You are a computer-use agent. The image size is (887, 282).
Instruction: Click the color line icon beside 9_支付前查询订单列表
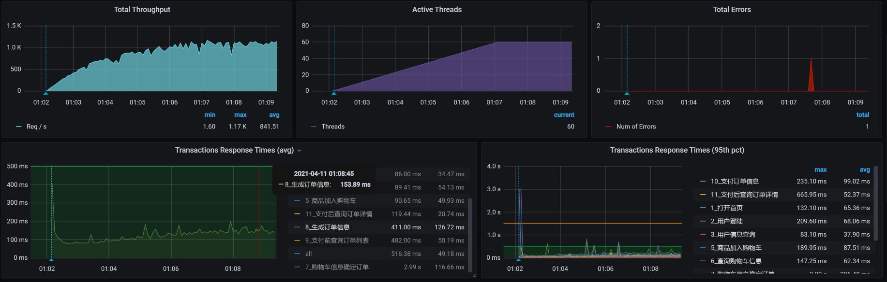297,240
